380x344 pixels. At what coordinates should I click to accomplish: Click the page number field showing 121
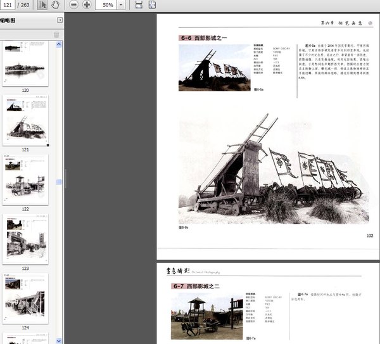point(9,5)
